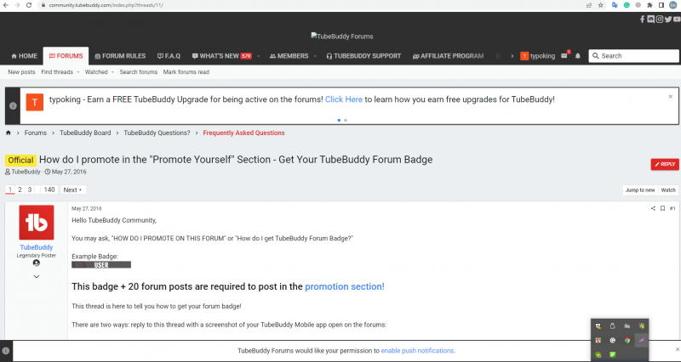The image size is (681, 362).
Task: Bookmark post #1 with the bookmark icon
Action: (x=662, y=208)
